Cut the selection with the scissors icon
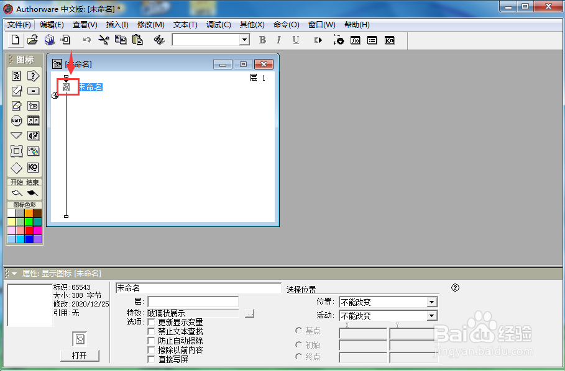This screenshot has height=371, width=565. [104, 40]
